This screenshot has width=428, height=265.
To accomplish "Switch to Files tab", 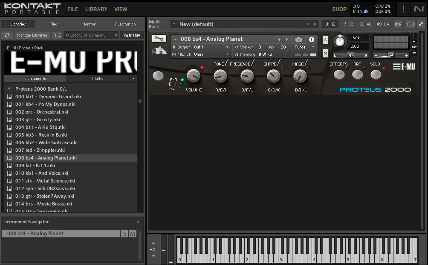I will [x=54, y=24].
